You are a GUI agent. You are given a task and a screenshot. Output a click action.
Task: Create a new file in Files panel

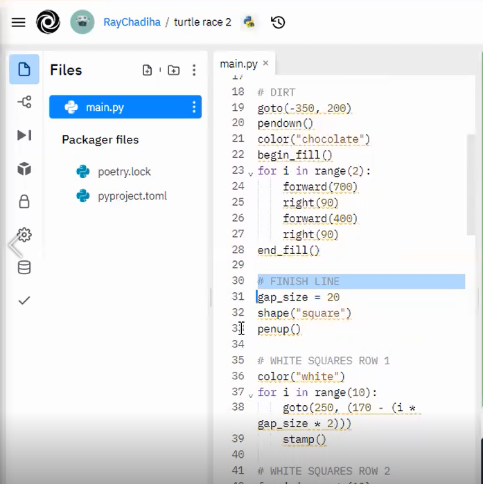[x=148, y=70]
